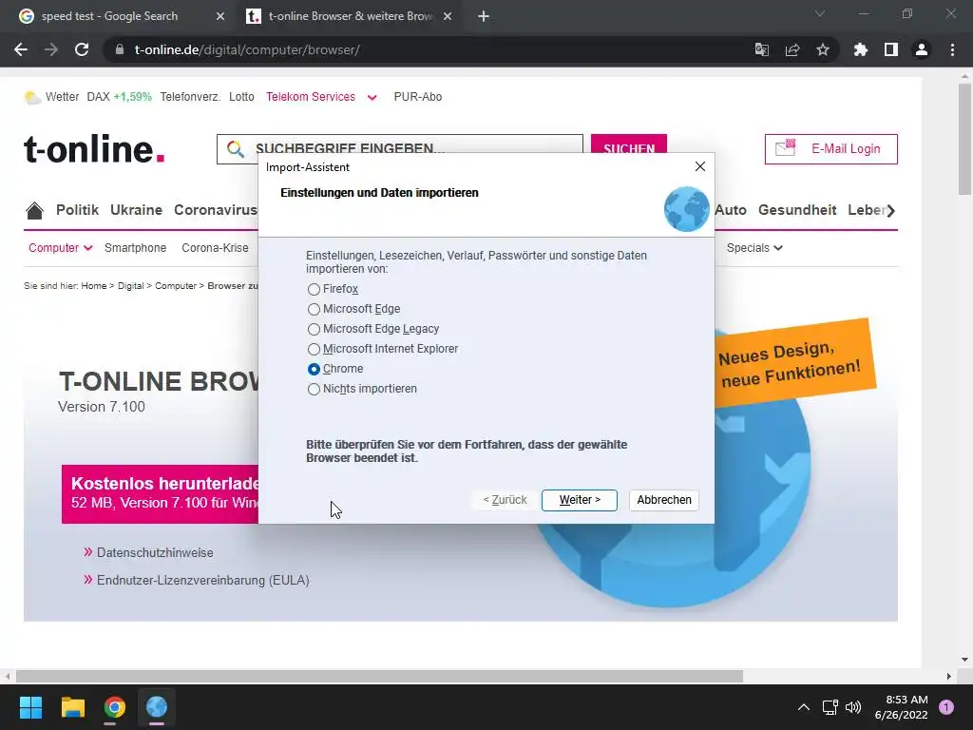Open the Gesundheit section

[797, 210]
